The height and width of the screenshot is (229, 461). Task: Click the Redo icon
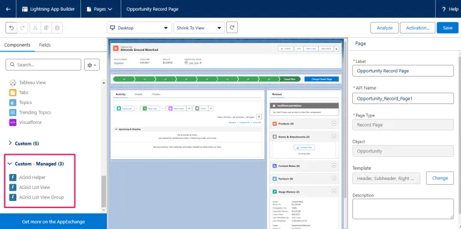point(23,28)
